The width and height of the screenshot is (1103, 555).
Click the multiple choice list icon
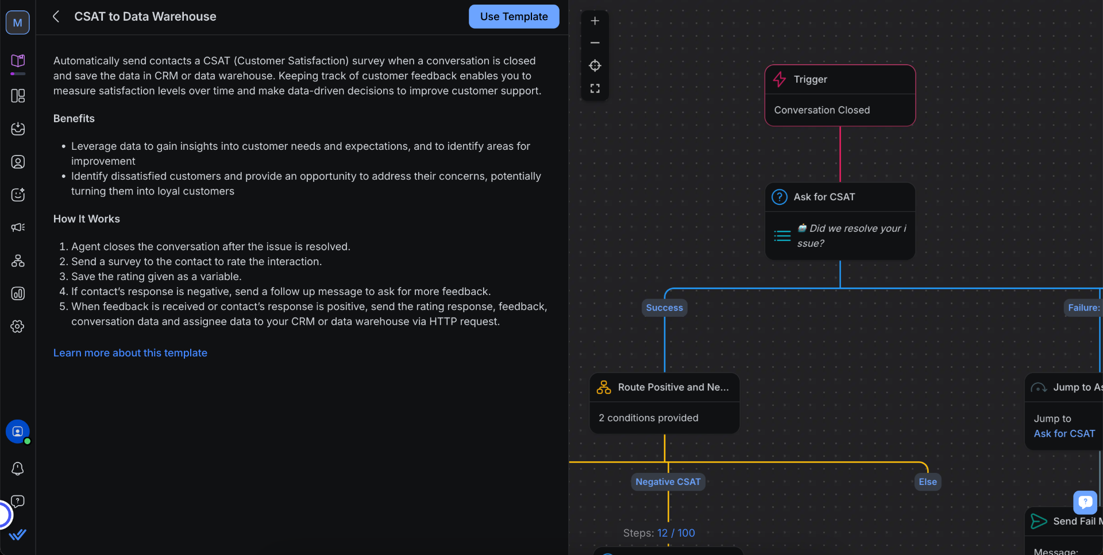click(782, 236)
